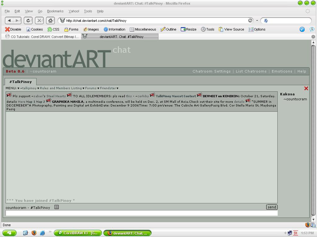Open the List Chatrooms link
The image size is (317, 237).
tap(251, 71)
